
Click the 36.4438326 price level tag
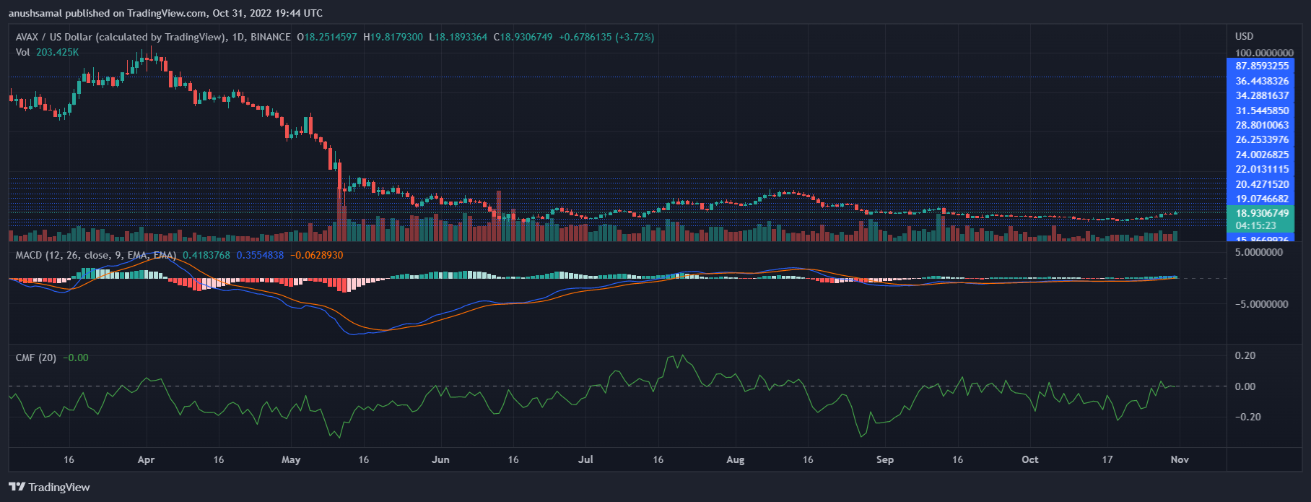click(1261, 81)
